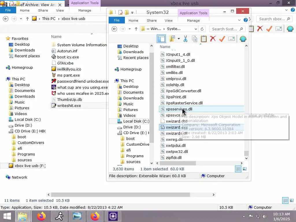Screen dimensions: 296x222
Task: Click globe icon in xbox live usb window
Action: [x=290, y=29]
